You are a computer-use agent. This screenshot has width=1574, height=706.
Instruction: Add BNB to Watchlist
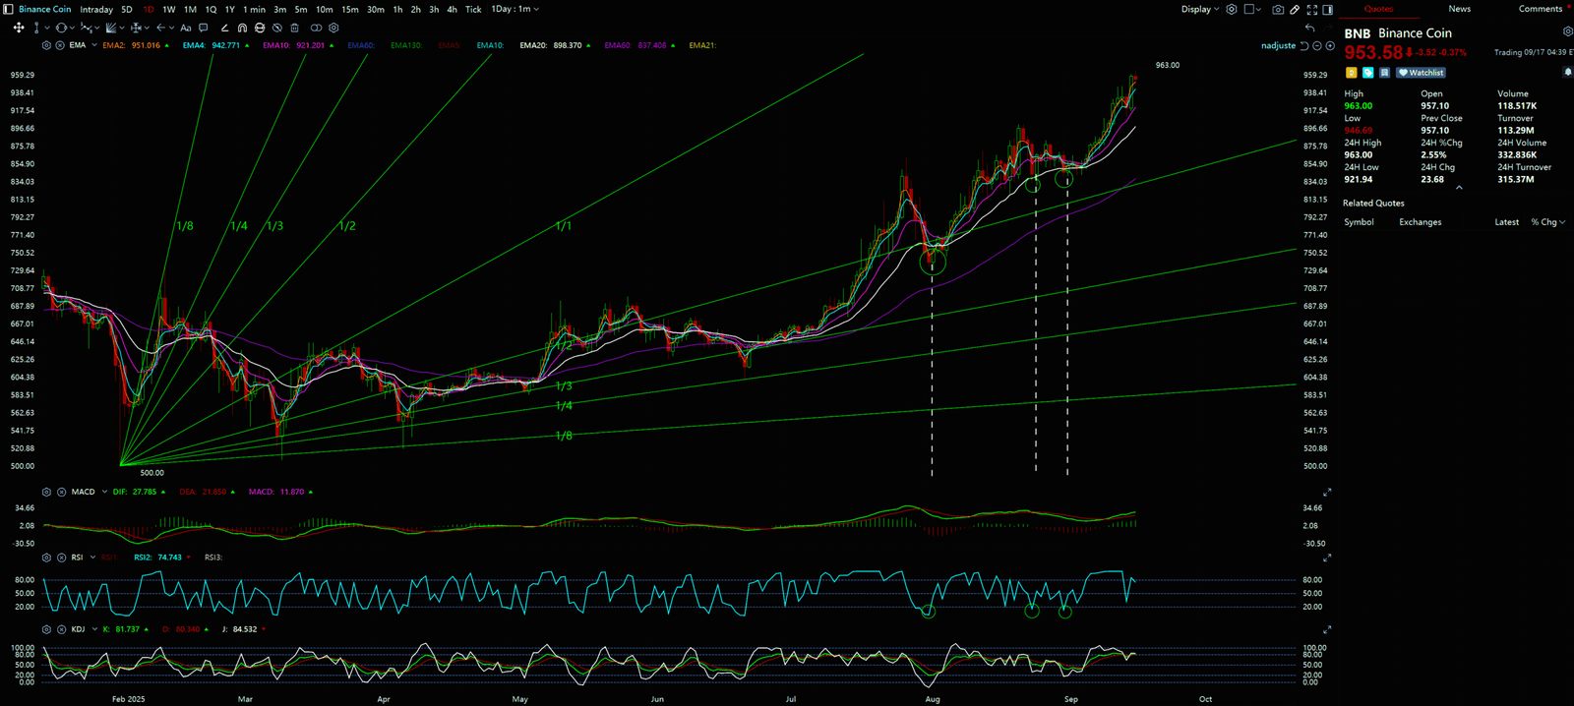tap(1421, 73)
